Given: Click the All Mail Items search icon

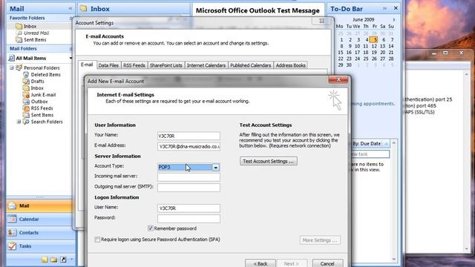Looking at the screenshot, I should (x=12, y=58).
